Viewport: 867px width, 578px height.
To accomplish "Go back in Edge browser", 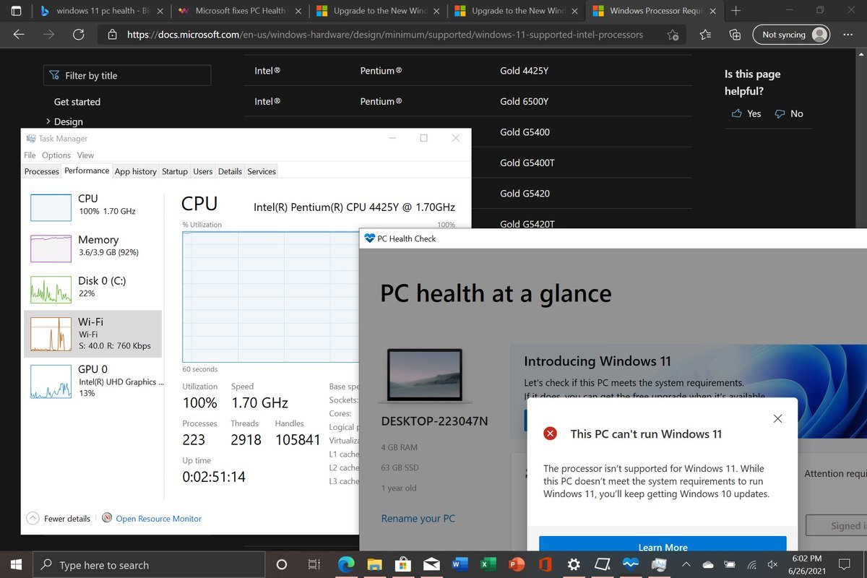I will (x=19, y=35).
